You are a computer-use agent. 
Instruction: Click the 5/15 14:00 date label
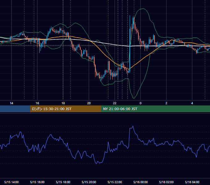pos(11,182)
